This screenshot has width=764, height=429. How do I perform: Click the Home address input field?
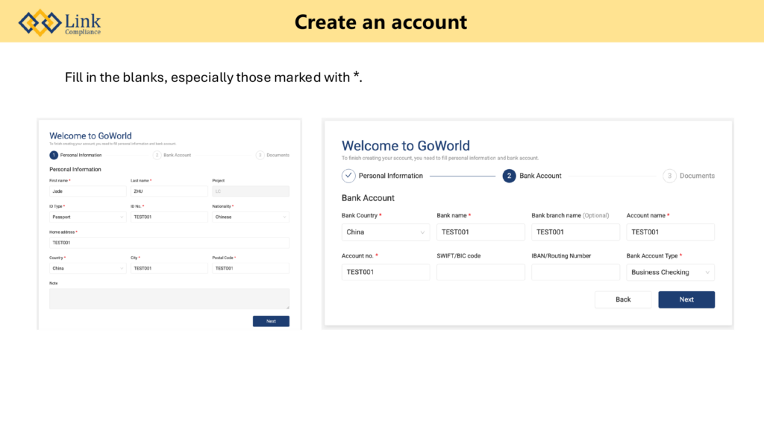click(169, 243)
